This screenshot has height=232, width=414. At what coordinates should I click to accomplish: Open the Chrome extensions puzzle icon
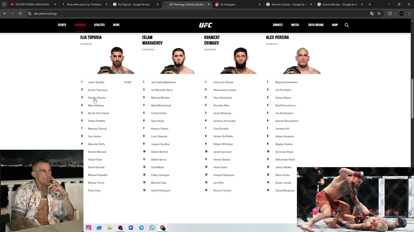point(390,14)
